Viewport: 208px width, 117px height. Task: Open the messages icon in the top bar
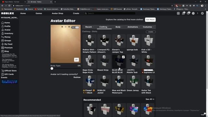[x=188, y=13]
